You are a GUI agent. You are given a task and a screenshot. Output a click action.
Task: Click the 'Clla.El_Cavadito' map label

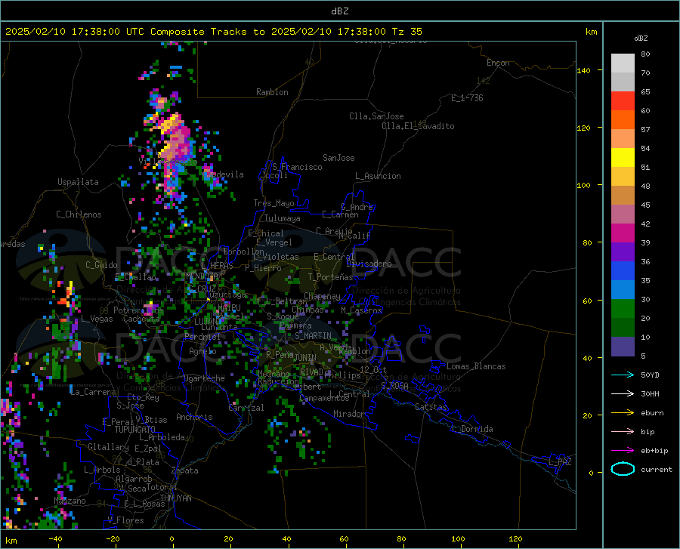(x=418, y=126)
